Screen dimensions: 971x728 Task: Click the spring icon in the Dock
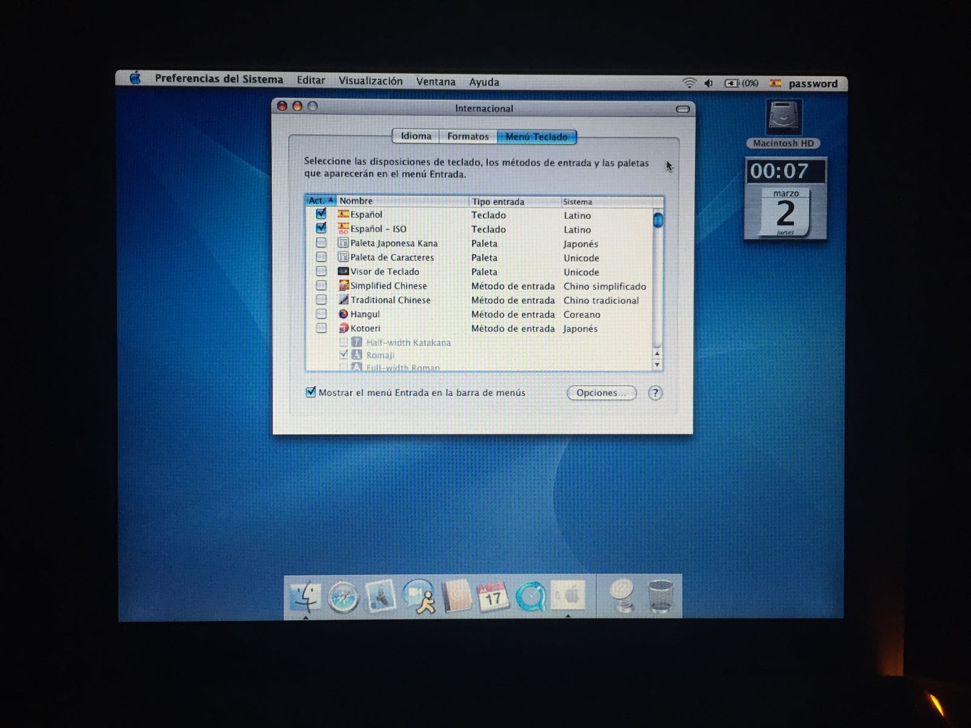click(x=621, y=597)
